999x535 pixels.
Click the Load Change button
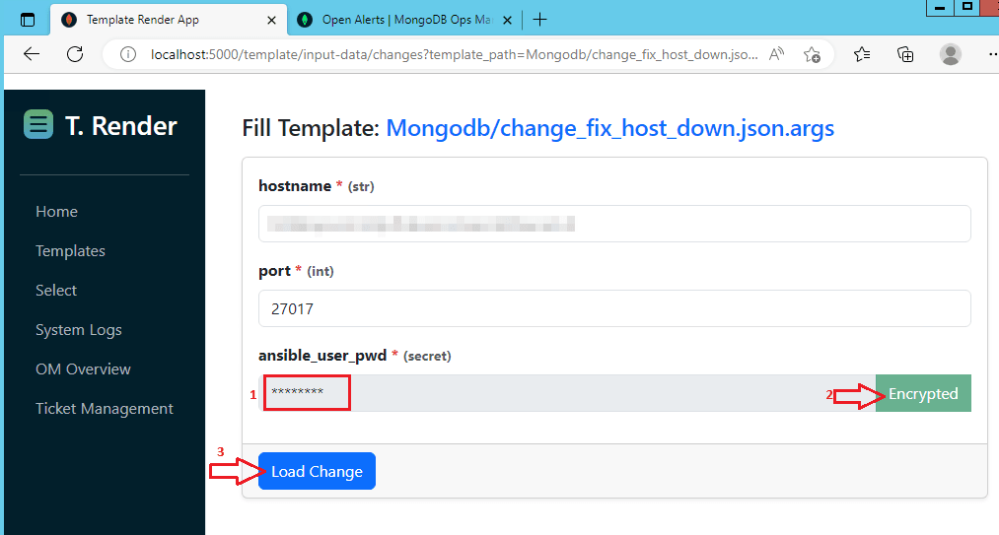[317, 471]
